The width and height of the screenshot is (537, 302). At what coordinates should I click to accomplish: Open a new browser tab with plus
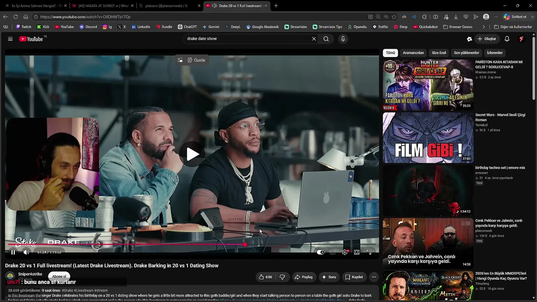point(276,6)
